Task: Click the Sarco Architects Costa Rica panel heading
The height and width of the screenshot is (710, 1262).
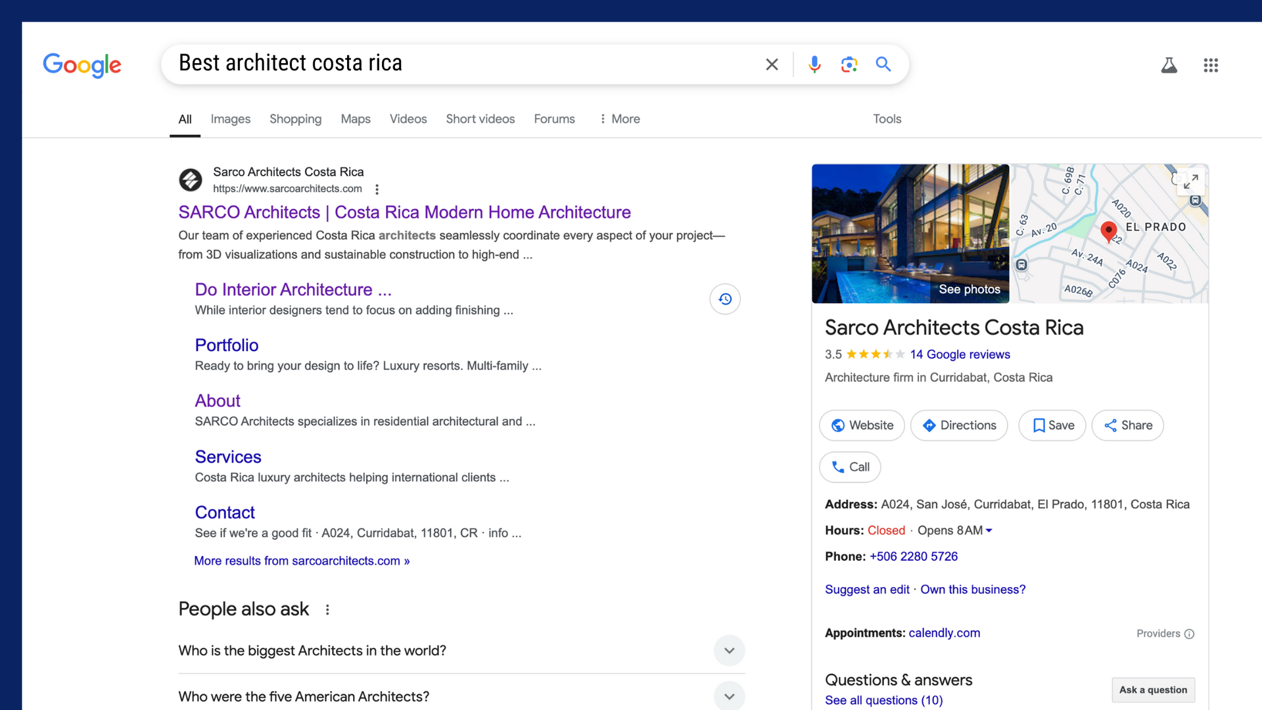Action: (x=954, y=327)
